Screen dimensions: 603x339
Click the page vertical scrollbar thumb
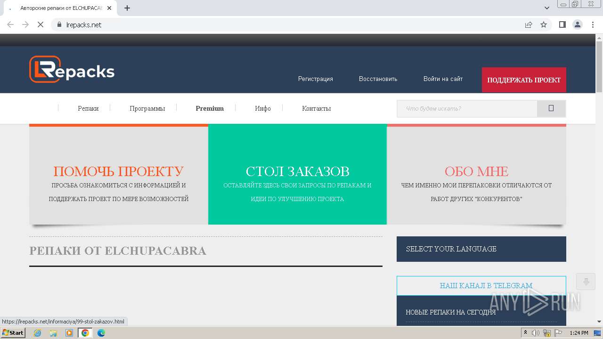tap(599, 66)
